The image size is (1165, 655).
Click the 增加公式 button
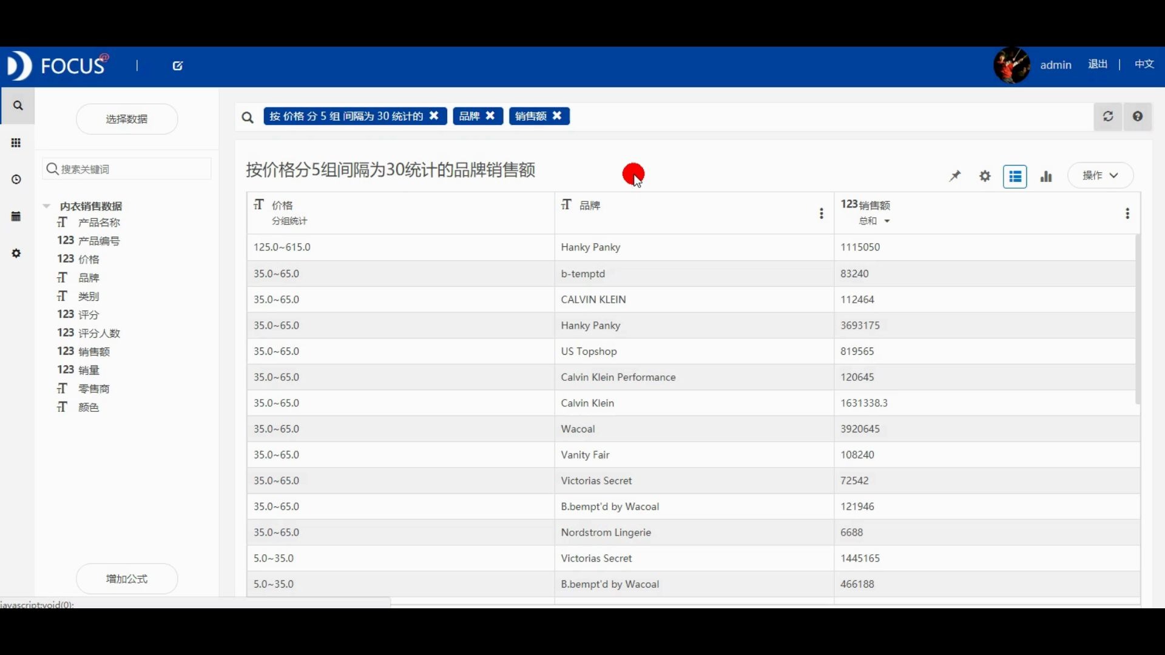127,579
